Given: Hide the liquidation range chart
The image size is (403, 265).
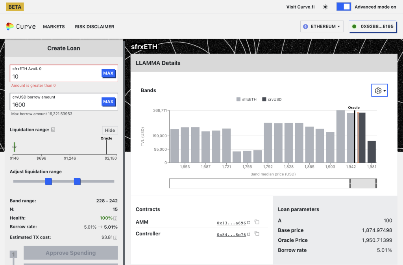Looking at the screenshot, I should click(110, 130).
